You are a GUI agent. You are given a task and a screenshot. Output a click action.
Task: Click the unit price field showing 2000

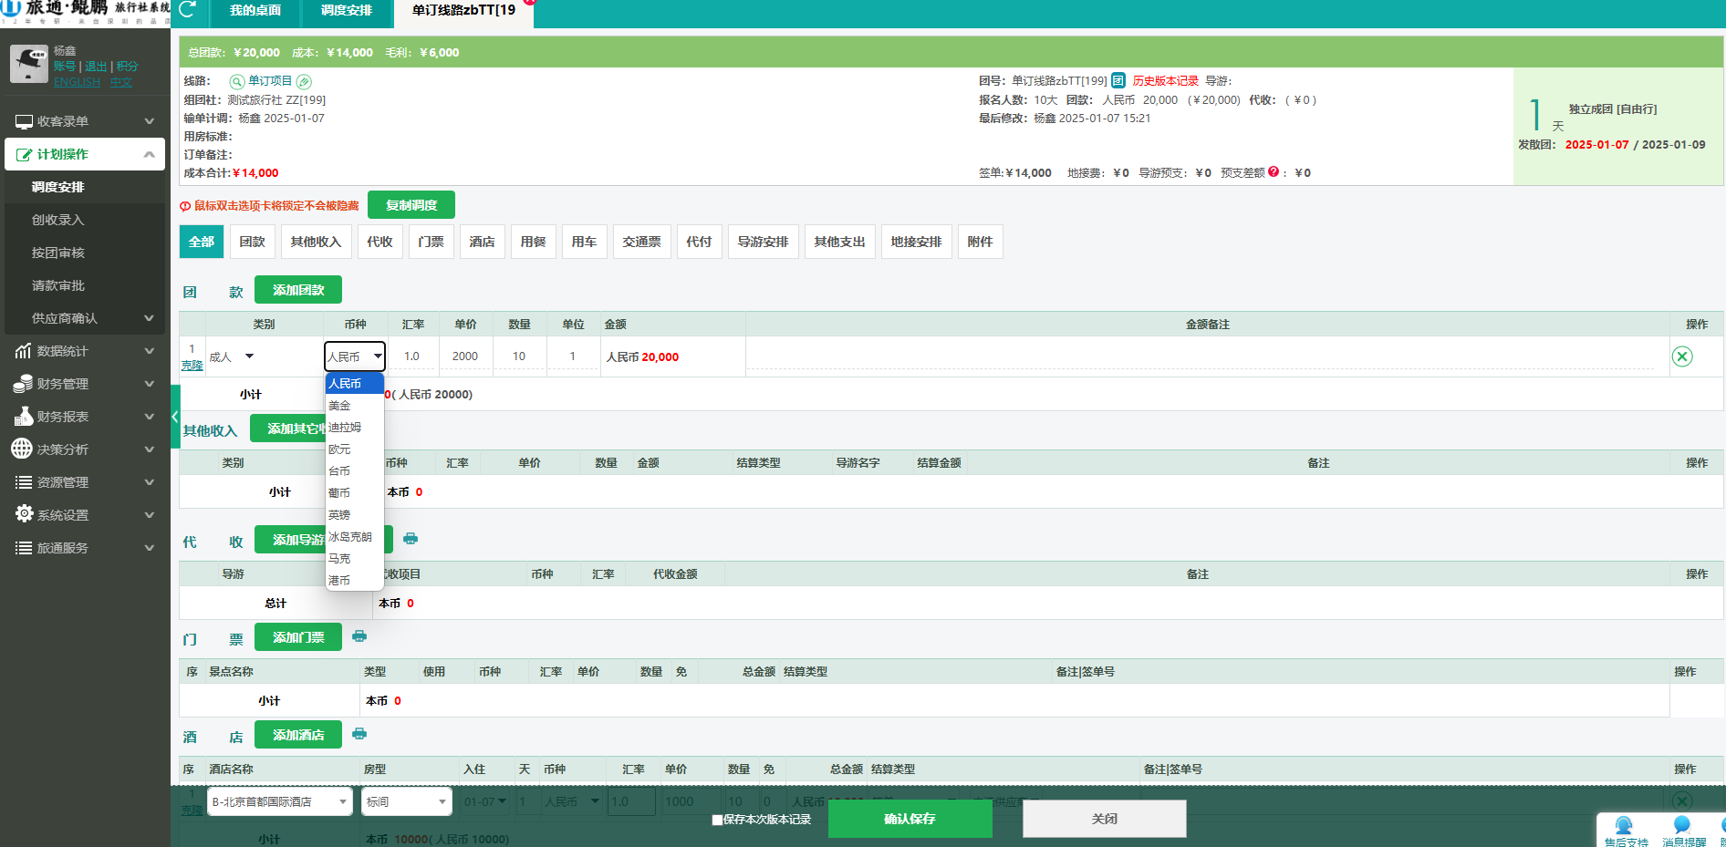[465, 356]
